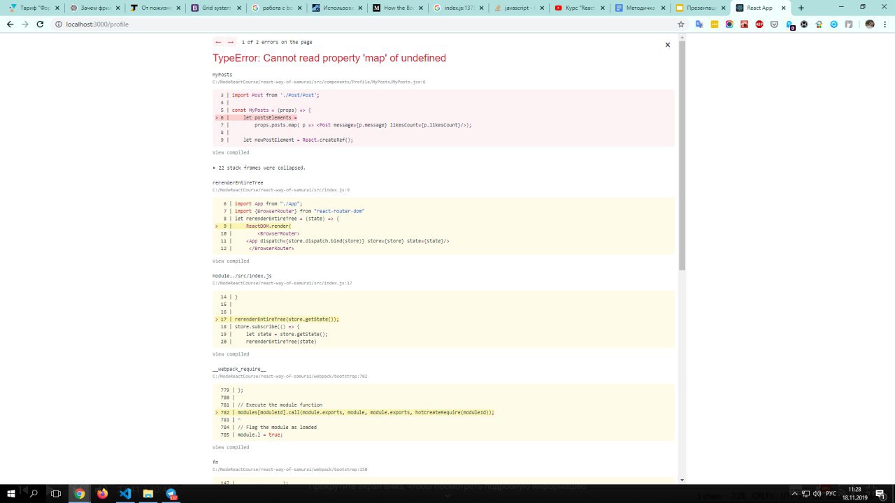Screen dimensions: 895x503
Task: Open the Chrome profile avatar menu
Action: coord(870,24)
